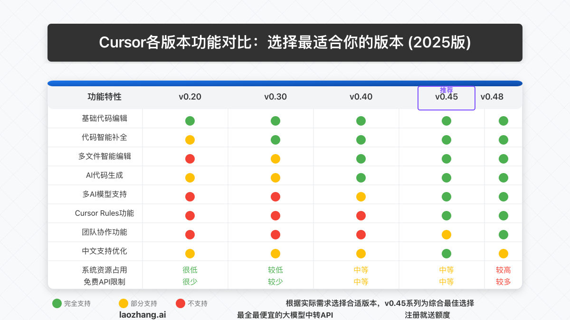Click the green dot for AI代码生成 under v0.45
Screen dimensions: 570x320
pyautogui.click(x=446, y=178)
